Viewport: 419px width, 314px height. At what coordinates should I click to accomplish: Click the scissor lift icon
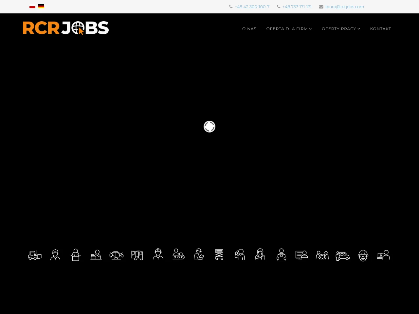(x=219, y=254)
